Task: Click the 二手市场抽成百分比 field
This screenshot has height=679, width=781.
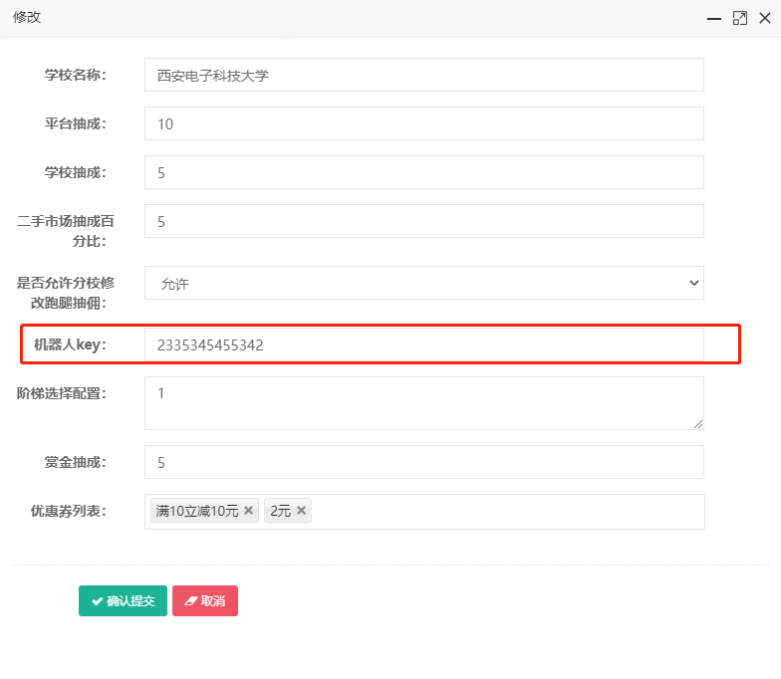Action: click(x=424, y=221)
